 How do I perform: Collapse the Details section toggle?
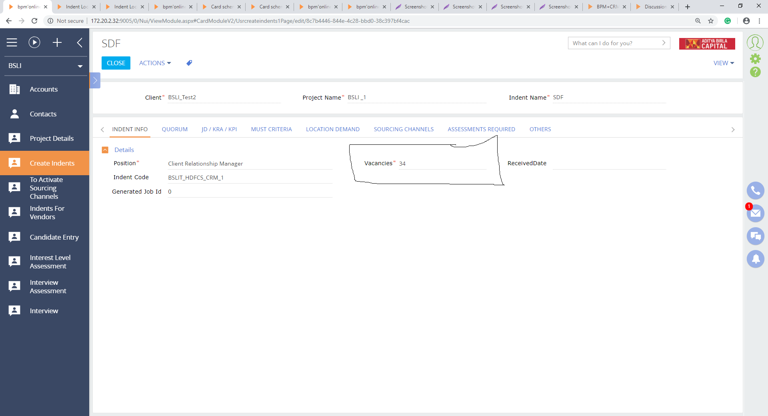point(105,150)
